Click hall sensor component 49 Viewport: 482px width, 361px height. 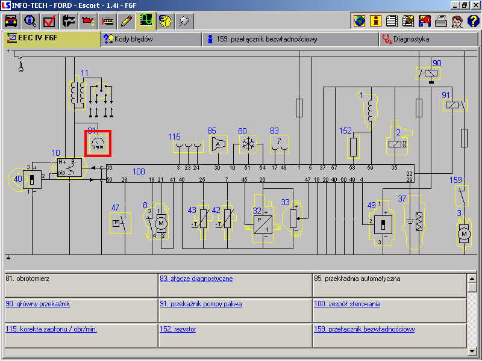383,224
